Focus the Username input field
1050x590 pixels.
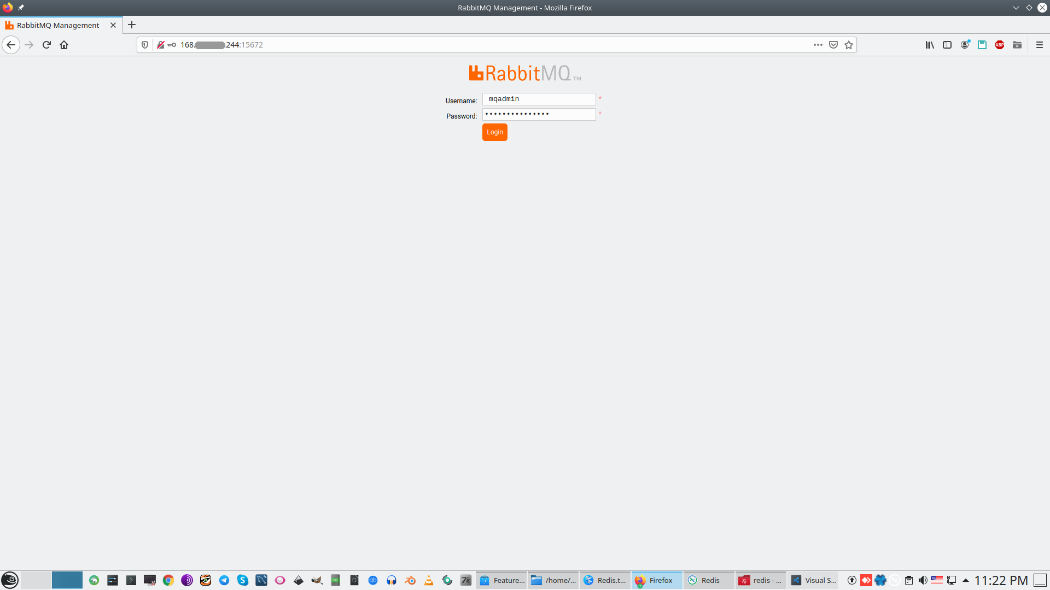(539, 99)
